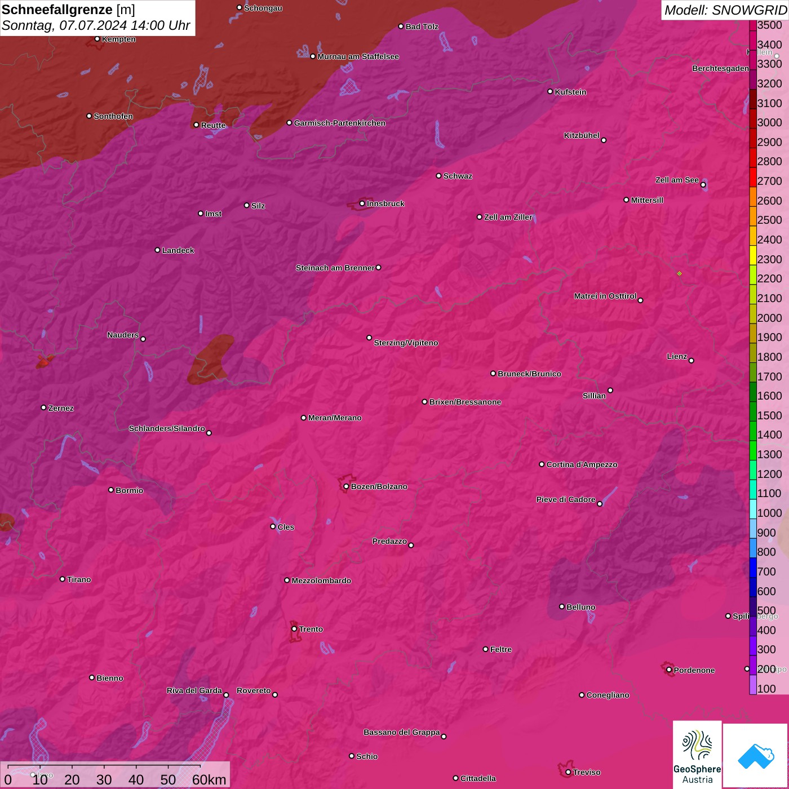789x789 pixels.
Task: Click the Bienno label
Action: (x=110, y=678)
